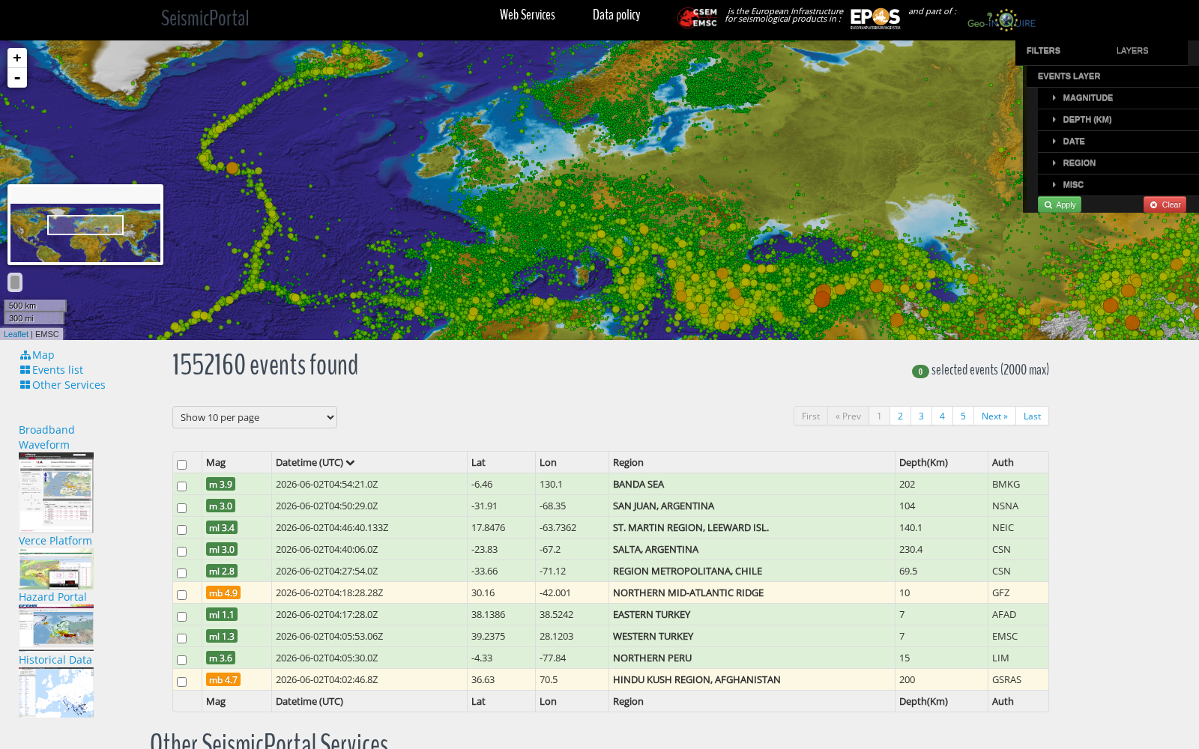Click the m 3.9 magnitude badge
This screenshot has height=749, width=1199.
click(x=220, y=485)
